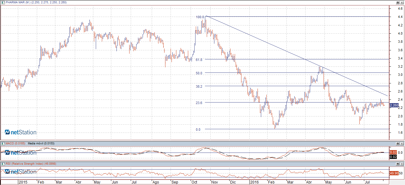Click the 2015 year label on time axis
This screenshot has height=185, width=405.
23,183
